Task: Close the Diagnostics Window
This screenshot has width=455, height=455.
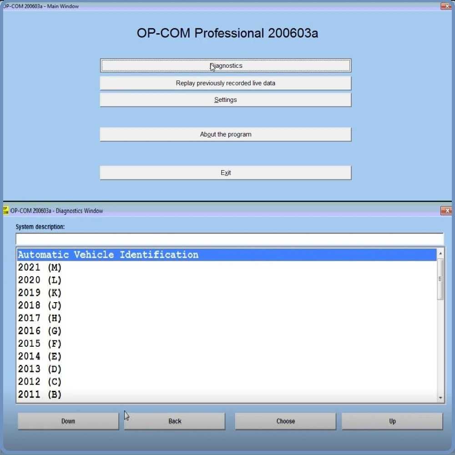Action: click(x=446, y=211)
